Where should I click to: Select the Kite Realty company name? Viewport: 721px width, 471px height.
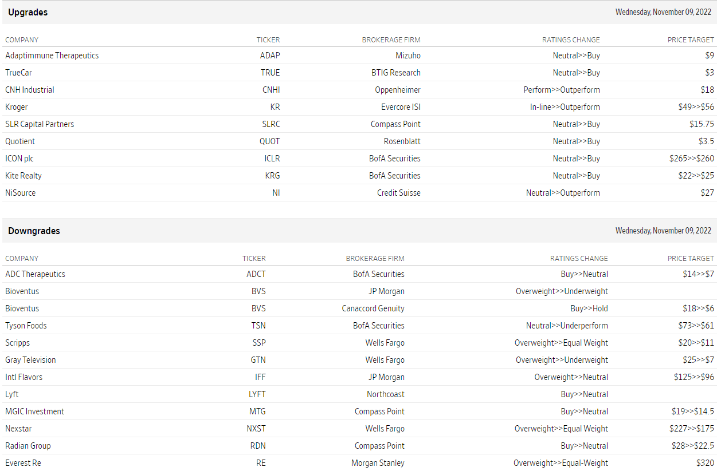[x=23, y=176]
